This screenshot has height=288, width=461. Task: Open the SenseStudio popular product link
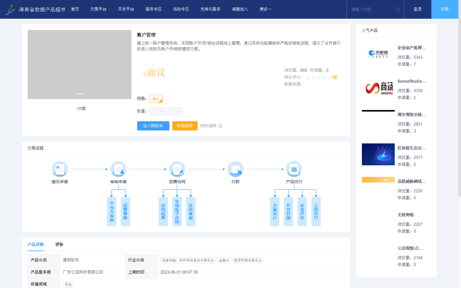click(411, 81)
